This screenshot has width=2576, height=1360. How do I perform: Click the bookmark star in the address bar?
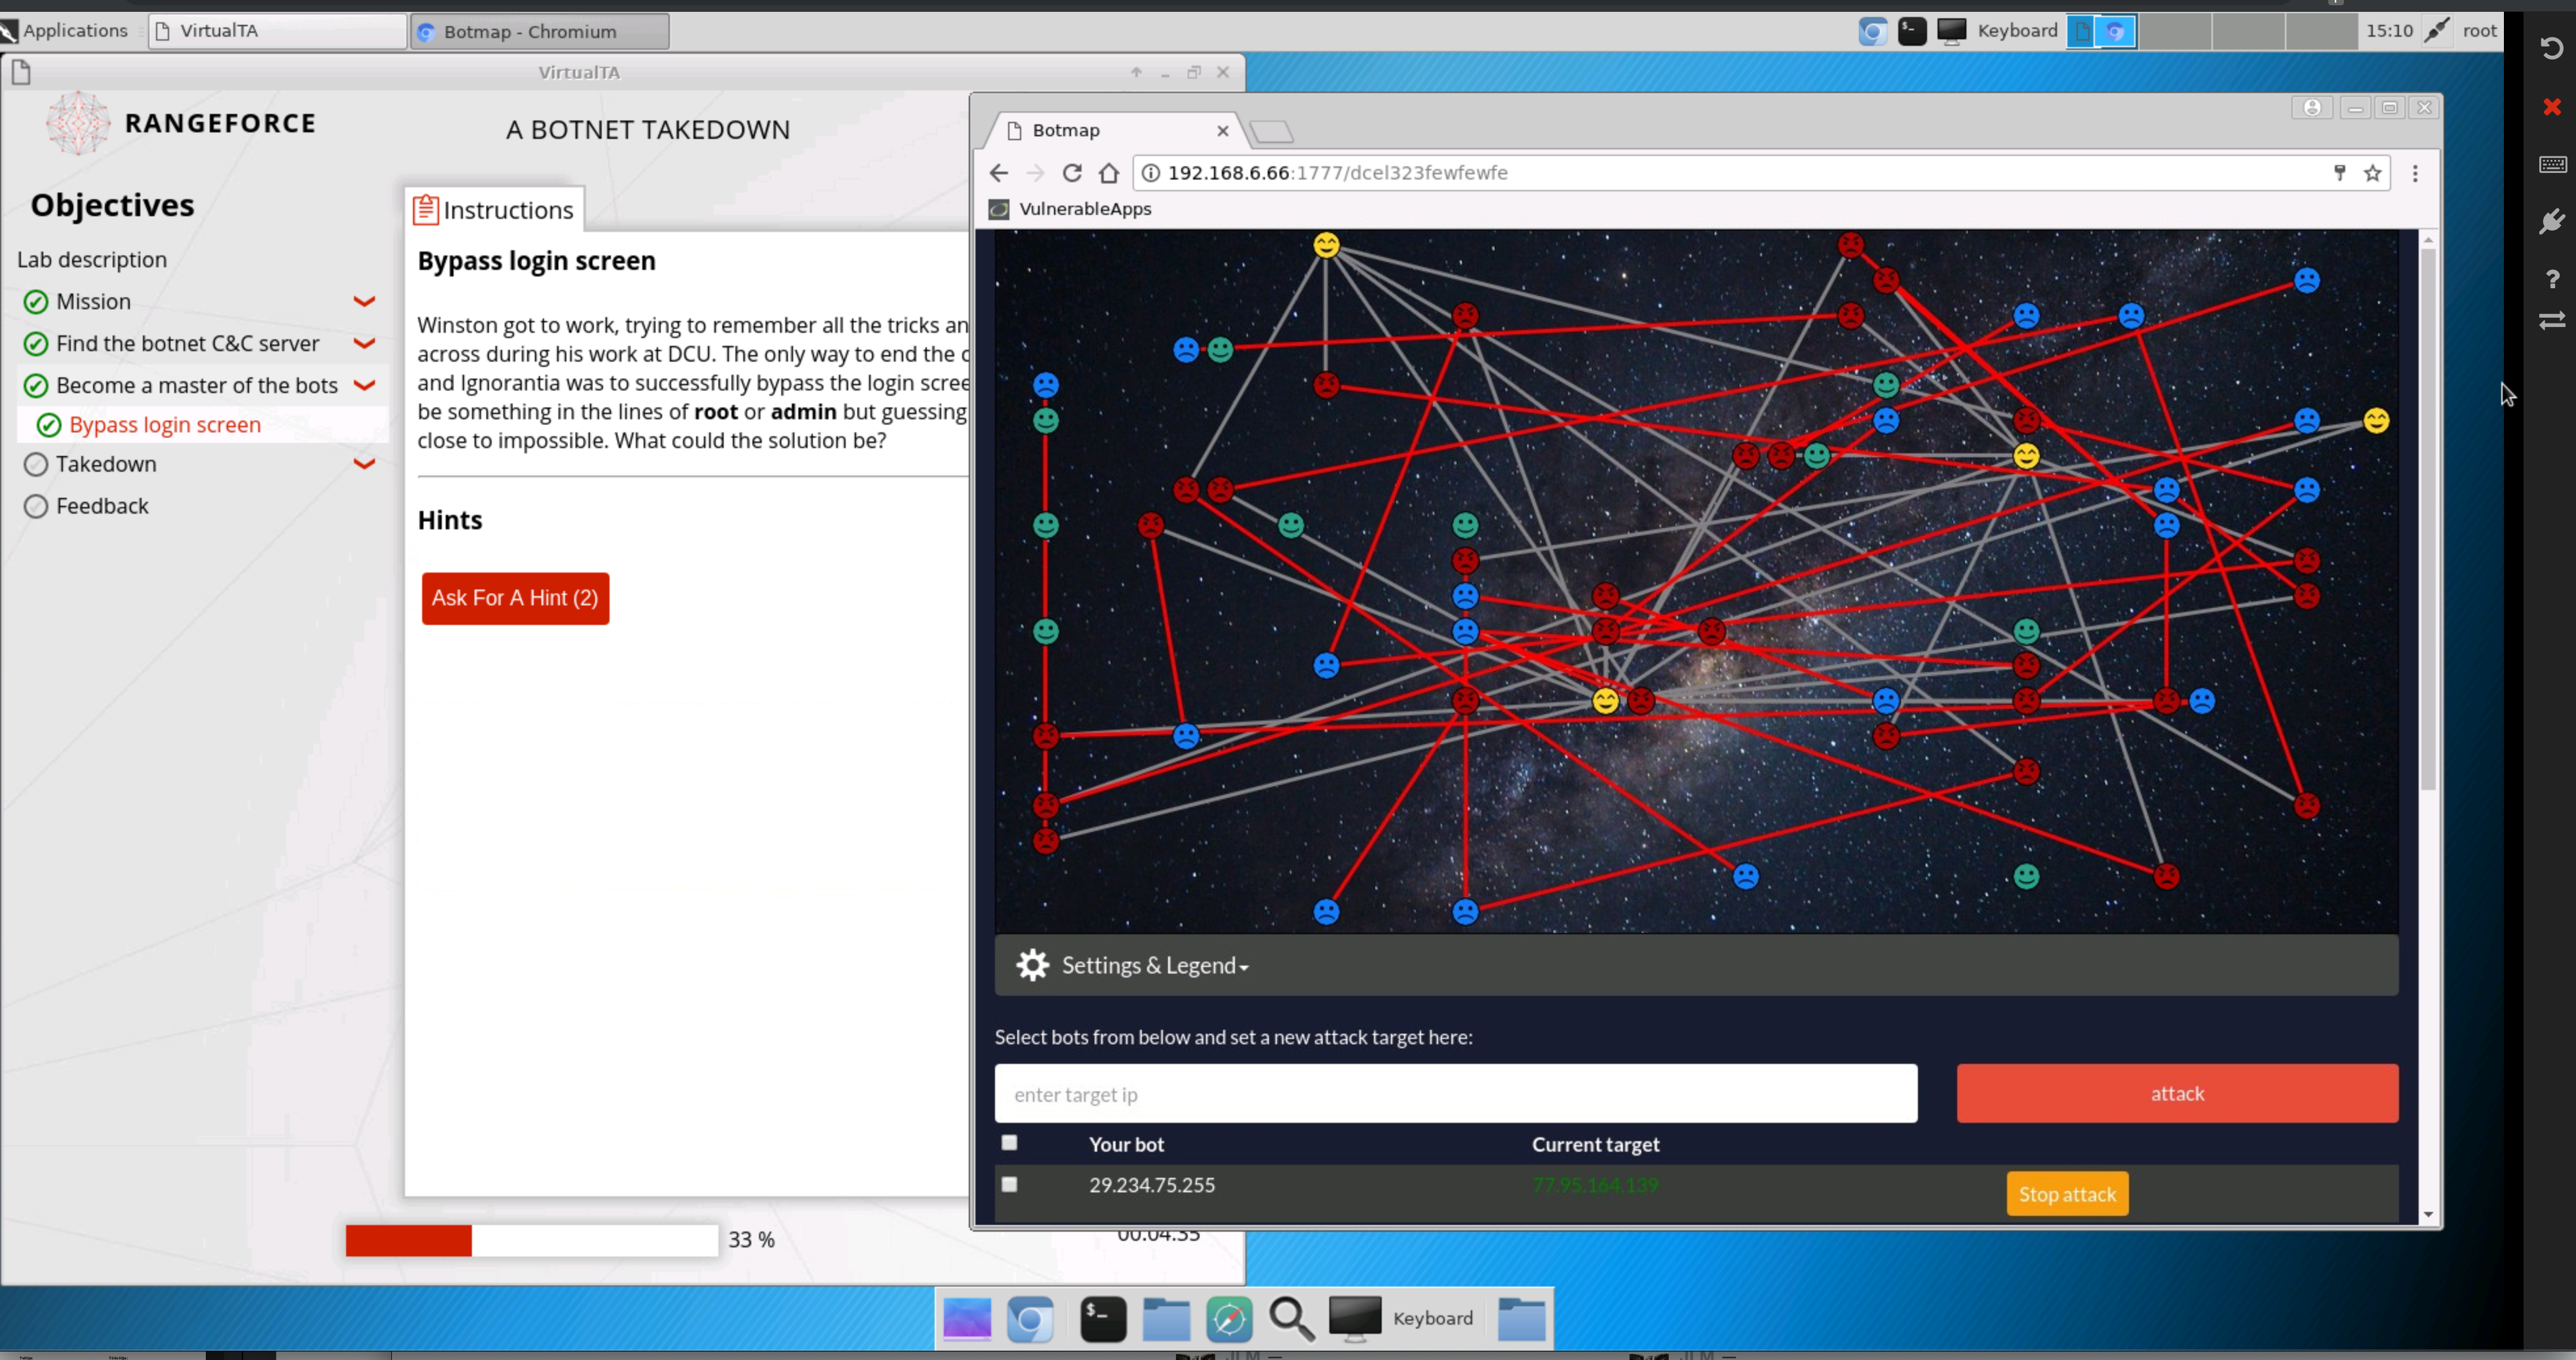pyautogui.click(x=2373, y=172)
